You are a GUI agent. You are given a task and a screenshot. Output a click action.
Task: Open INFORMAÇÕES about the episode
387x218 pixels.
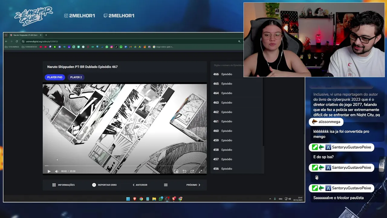point(63,185)
